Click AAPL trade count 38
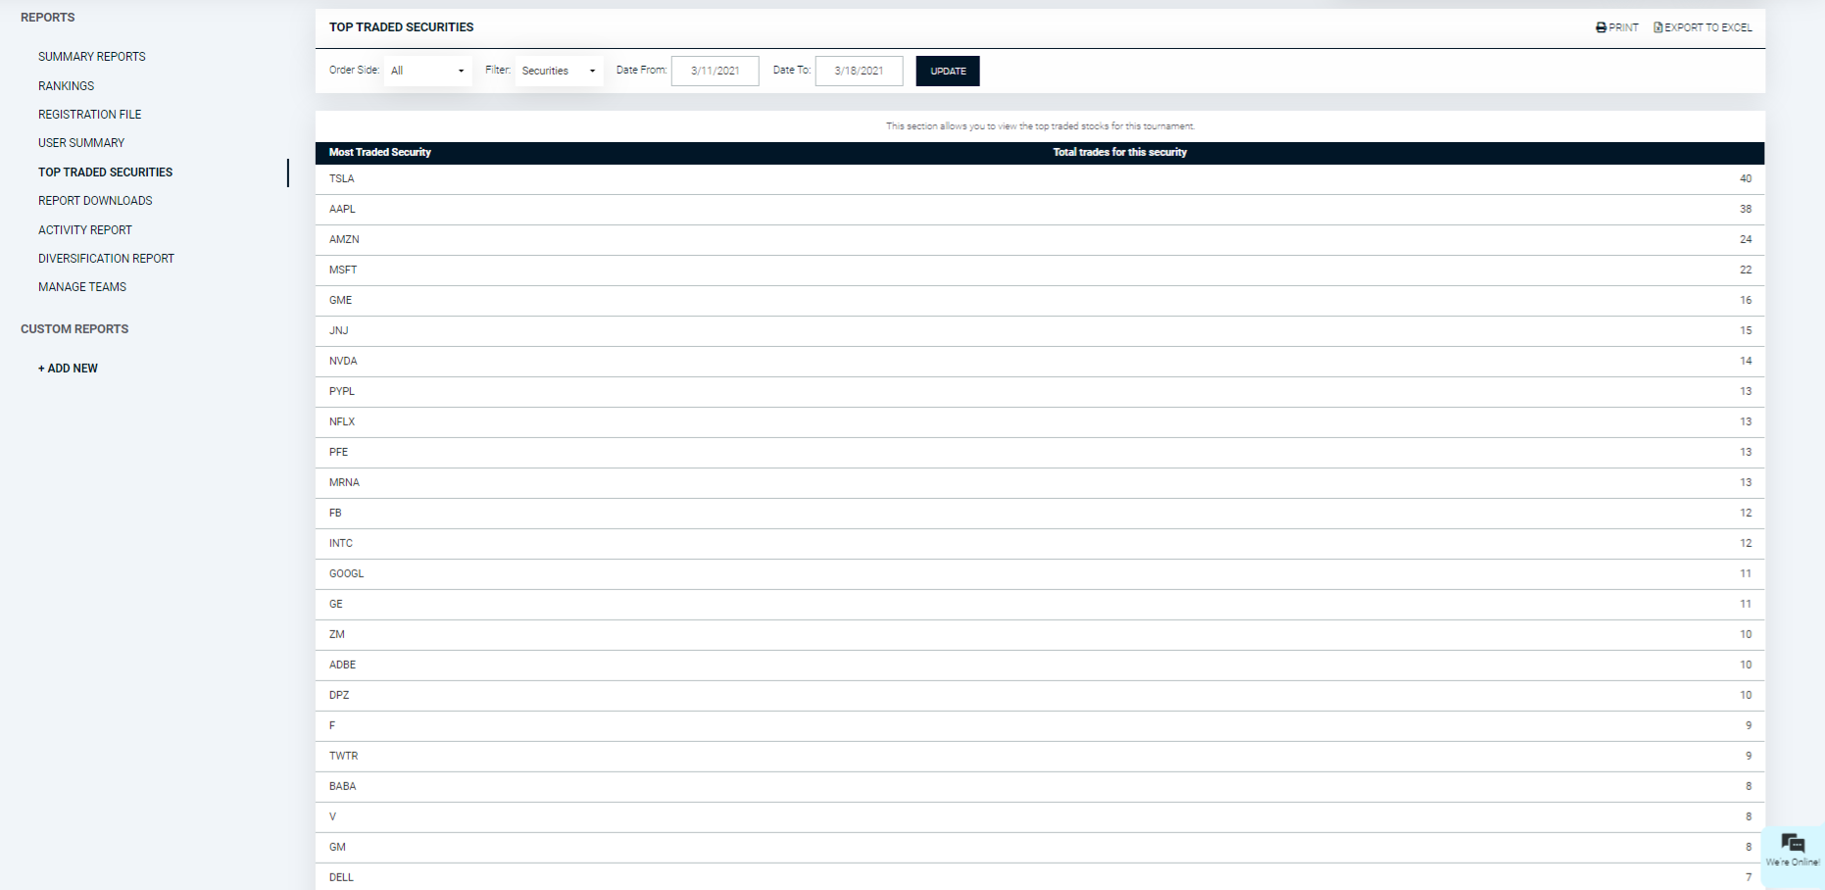 [x=1746, y=209]
